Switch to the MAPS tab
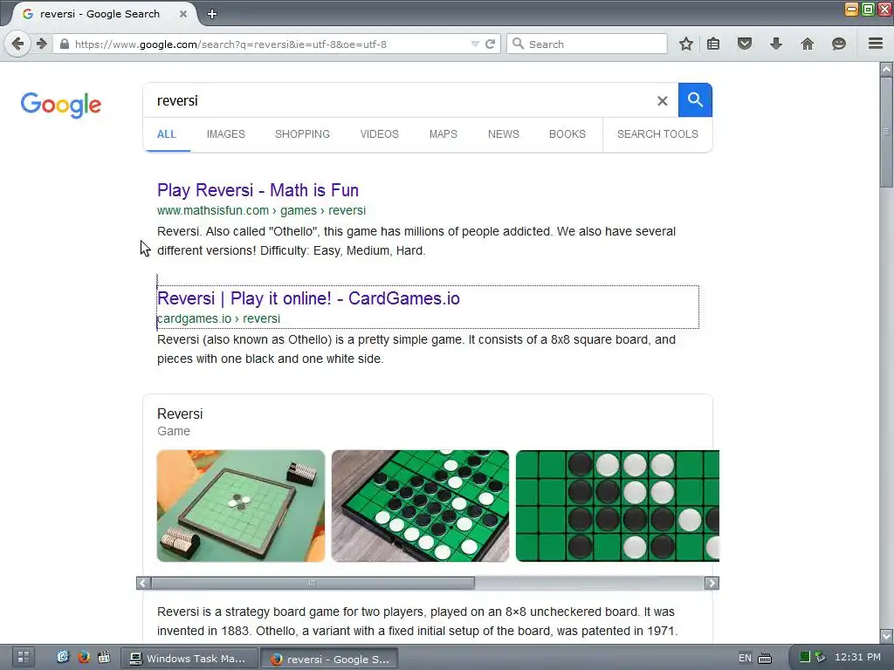The width and height of the screenshot is (894, 670). [443, 134]
